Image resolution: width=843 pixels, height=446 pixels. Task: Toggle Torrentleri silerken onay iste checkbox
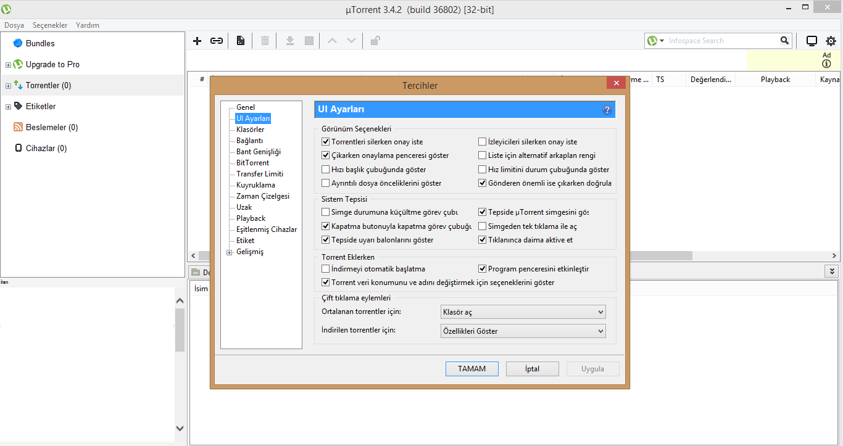point(326,142)
